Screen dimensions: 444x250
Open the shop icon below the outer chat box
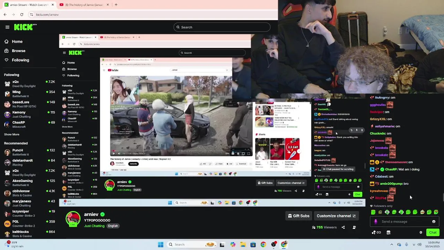(388, 233)
